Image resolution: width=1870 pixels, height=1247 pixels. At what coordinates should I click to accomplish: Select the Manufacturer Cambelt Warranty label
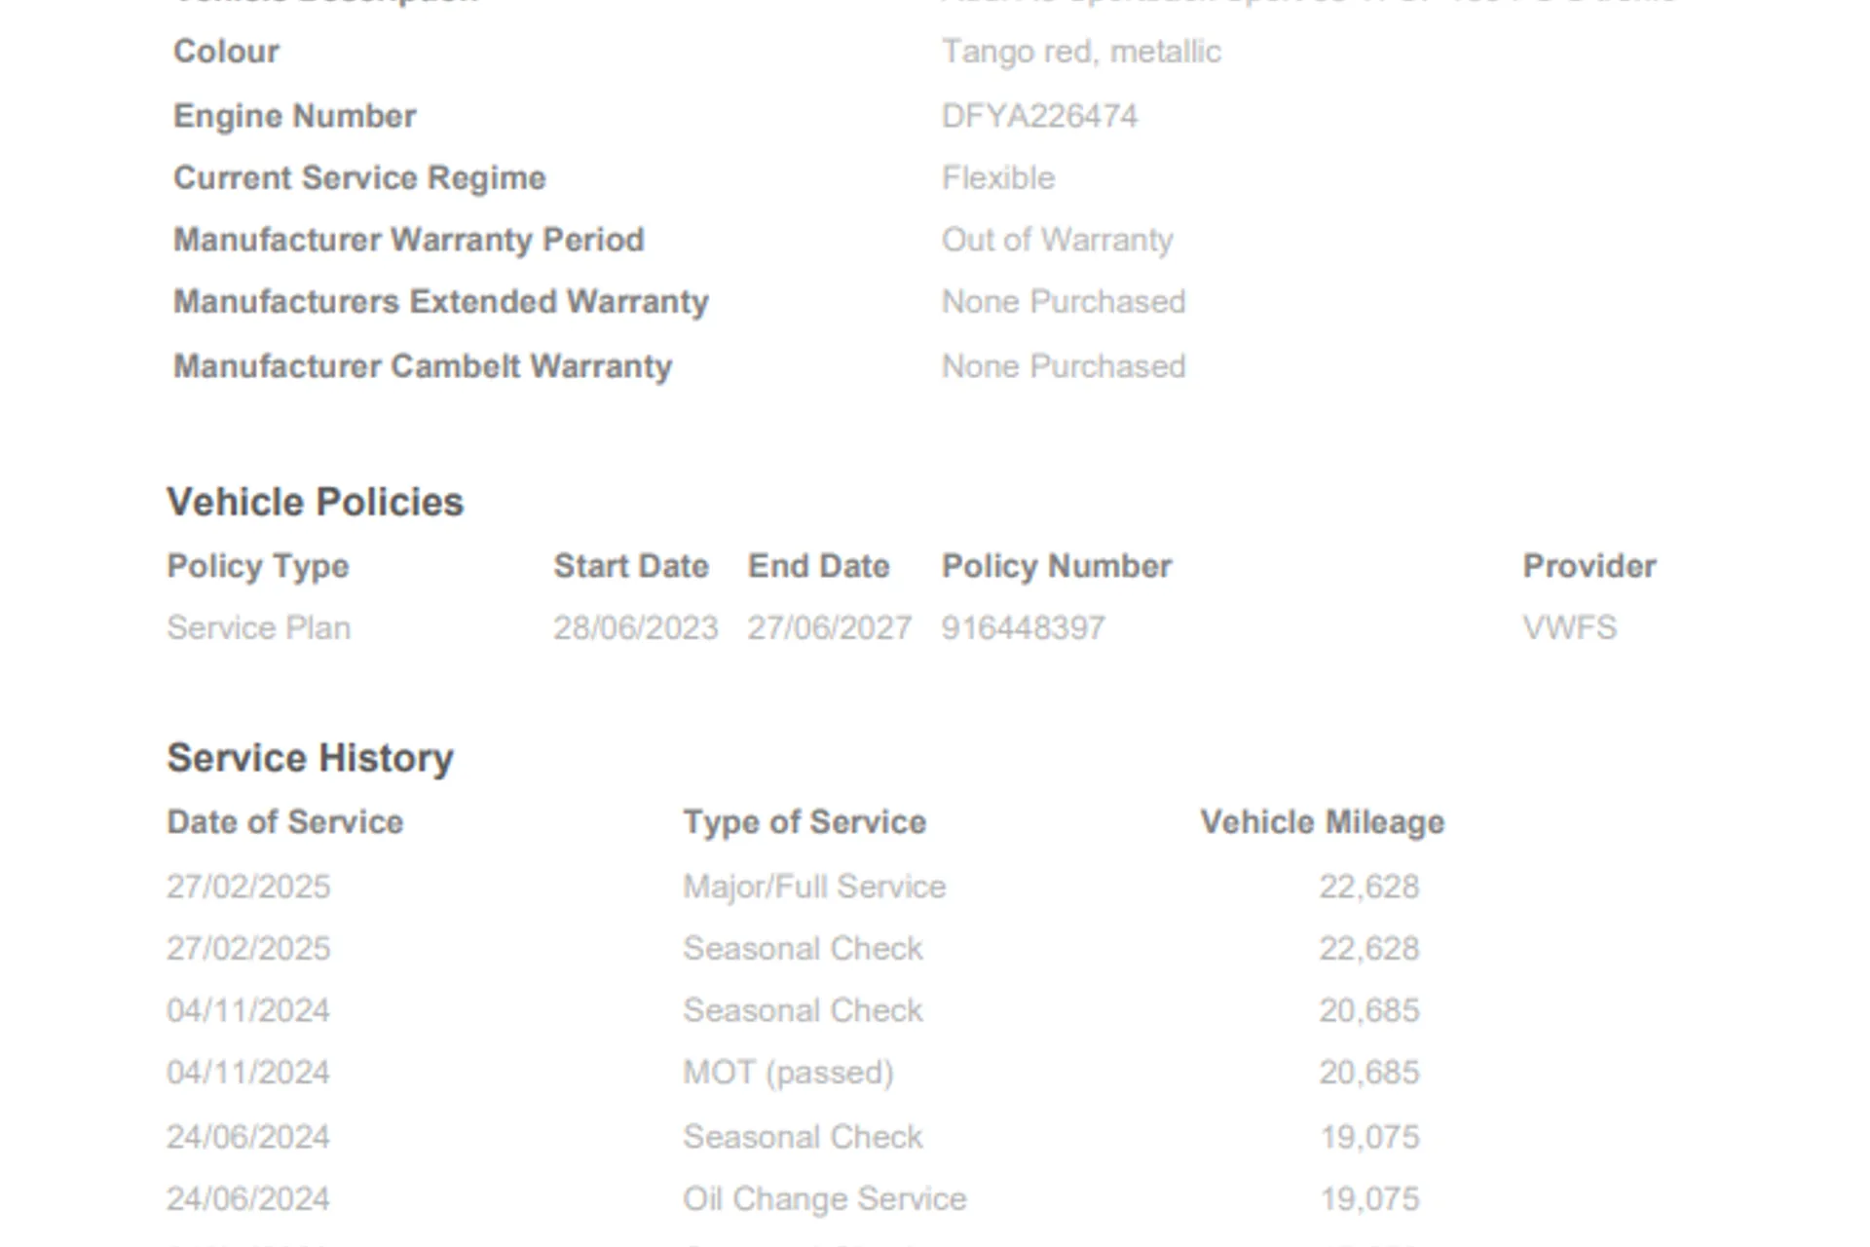point(423,367)
